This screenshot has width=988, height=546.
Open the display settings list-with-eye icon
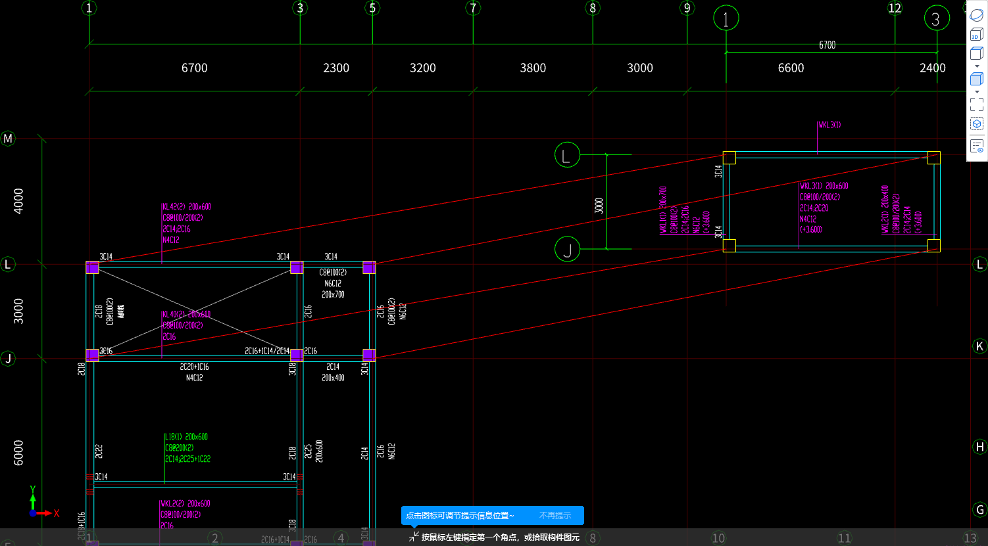coord(977,146)
